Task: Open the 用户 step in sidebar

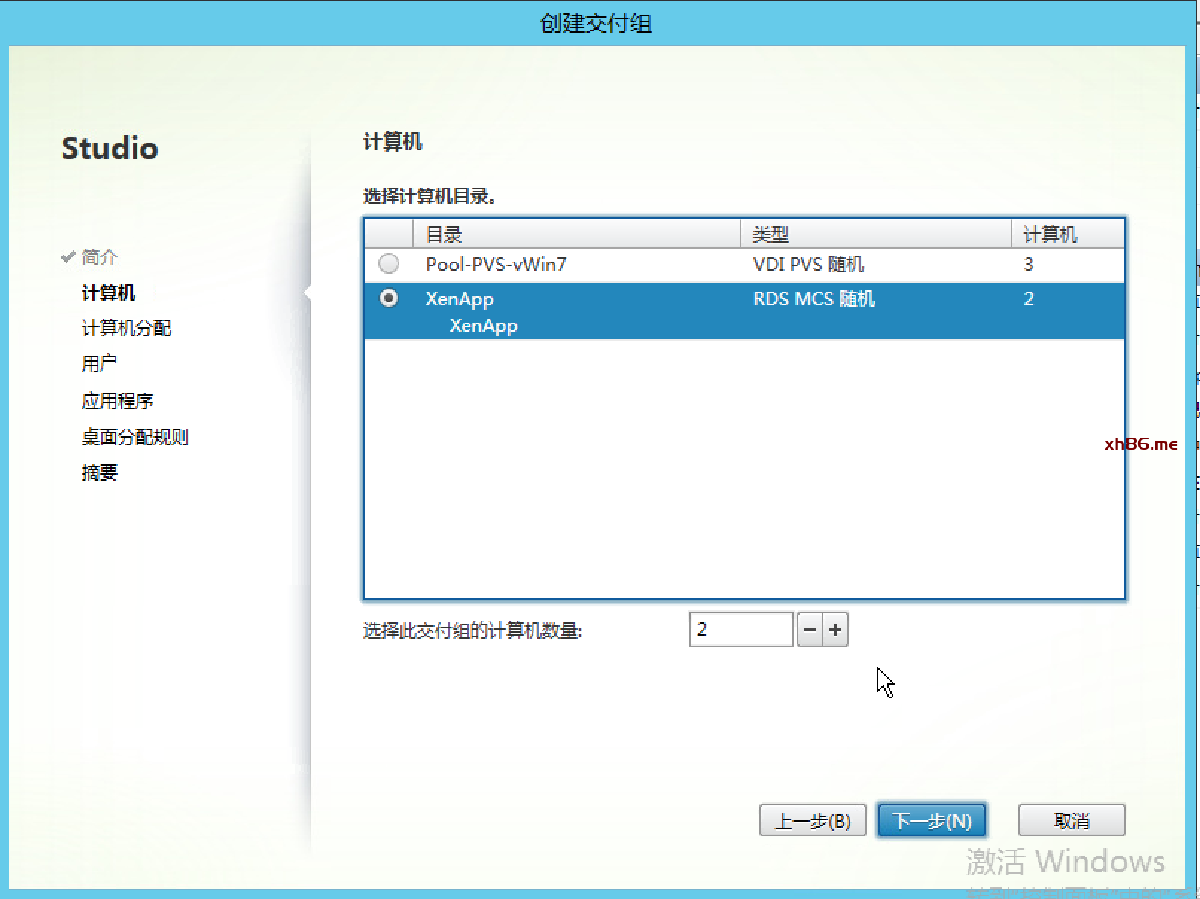Action: click(99, 364)
